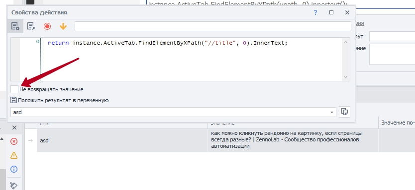Select the 'asd' cell in variables table
The width and height of the screenshot is (415, 190).
tap(122, 140)
